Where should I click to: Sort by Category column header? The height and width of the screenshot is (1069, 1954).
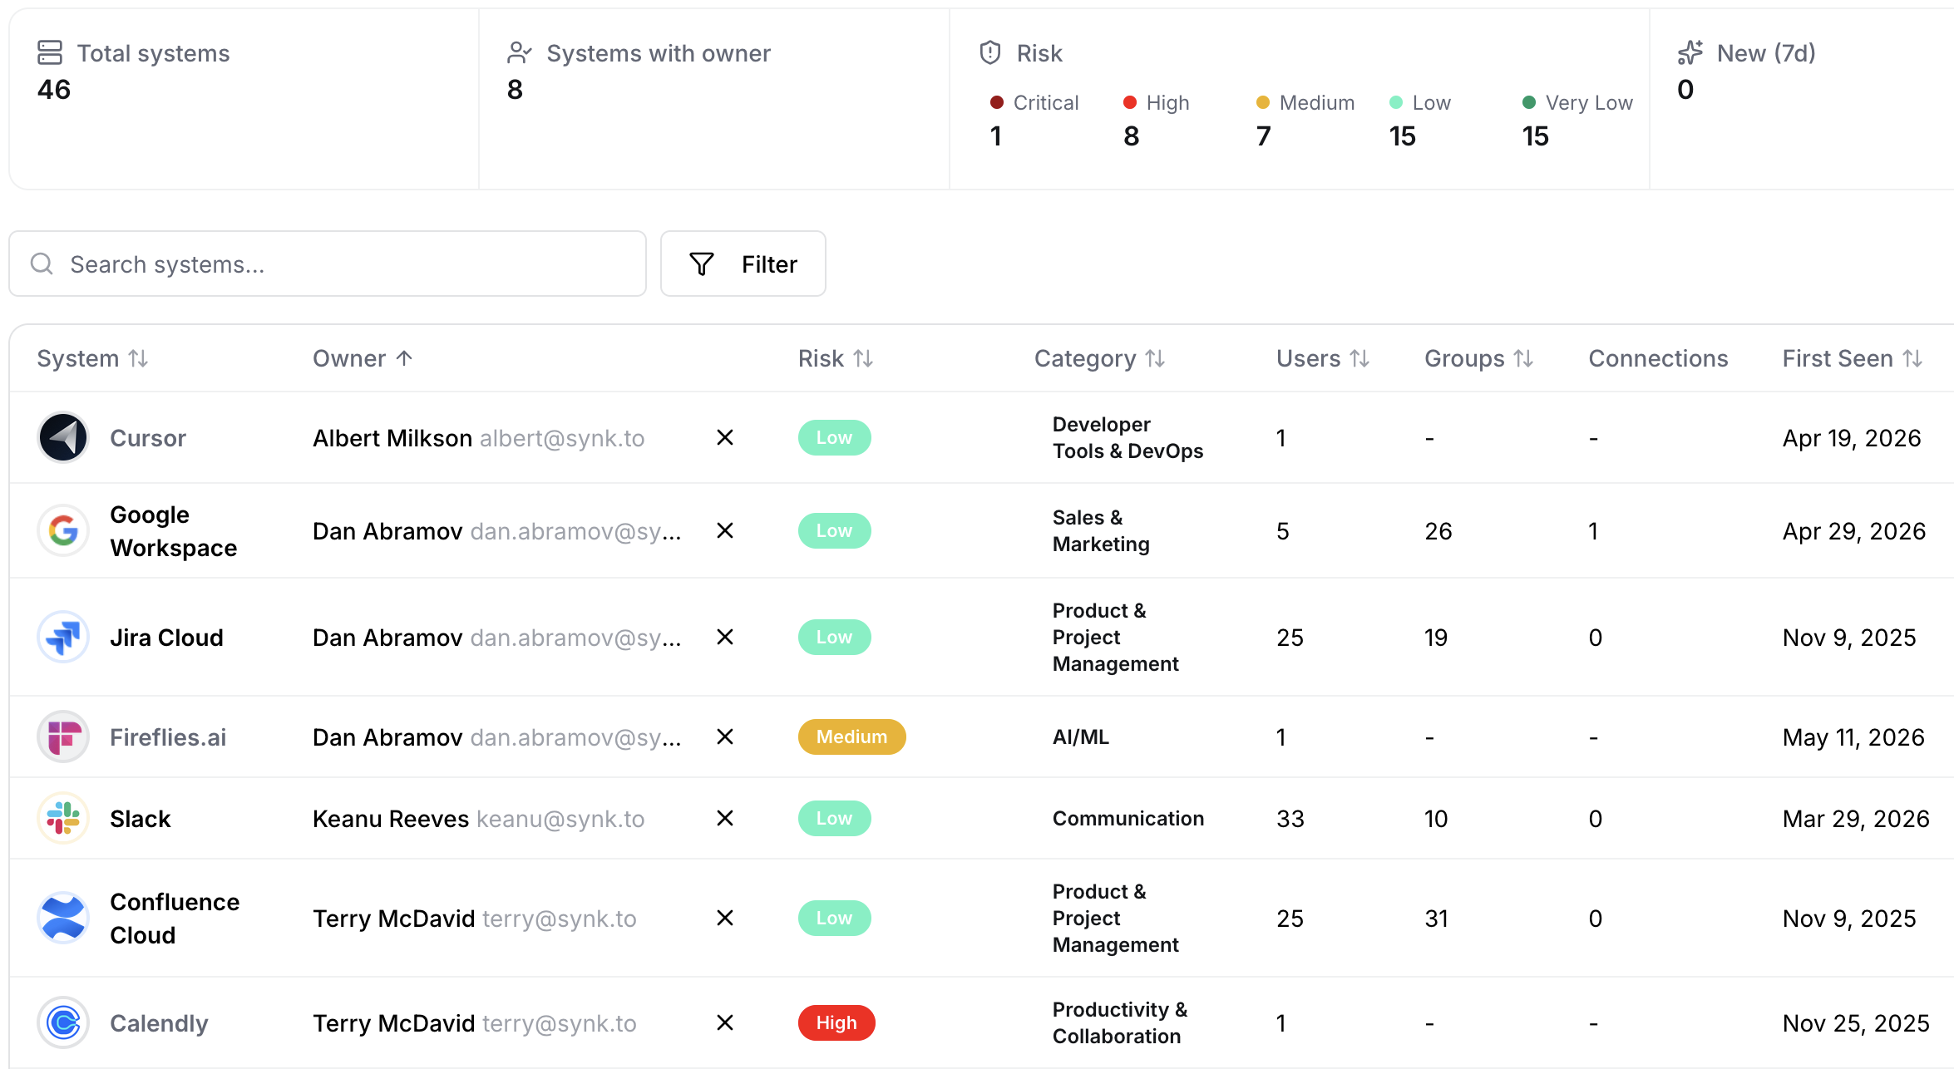click(1099, 358)
